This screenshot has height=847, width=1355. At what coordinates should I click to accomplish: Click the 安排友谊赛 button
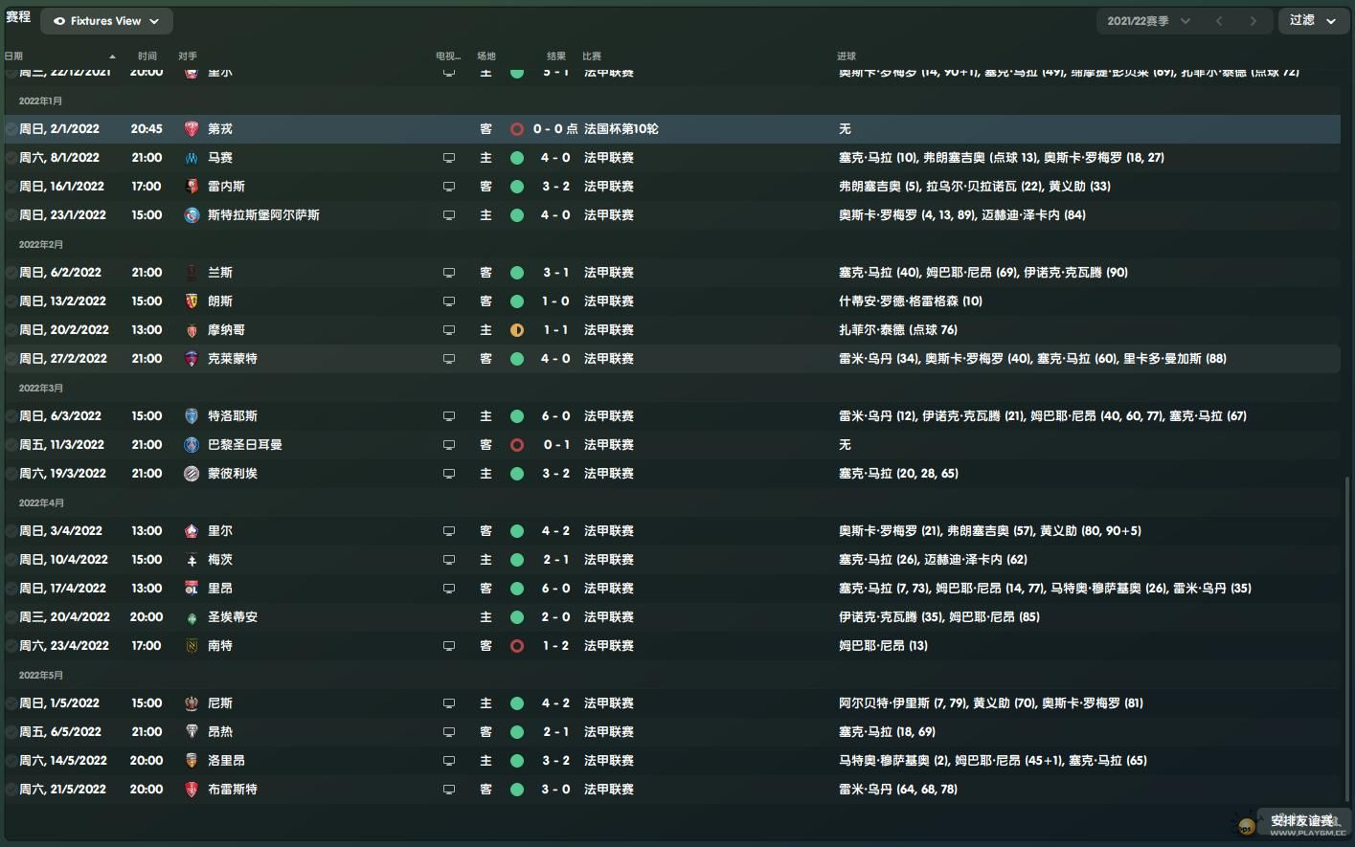(x=1300, y=821)
